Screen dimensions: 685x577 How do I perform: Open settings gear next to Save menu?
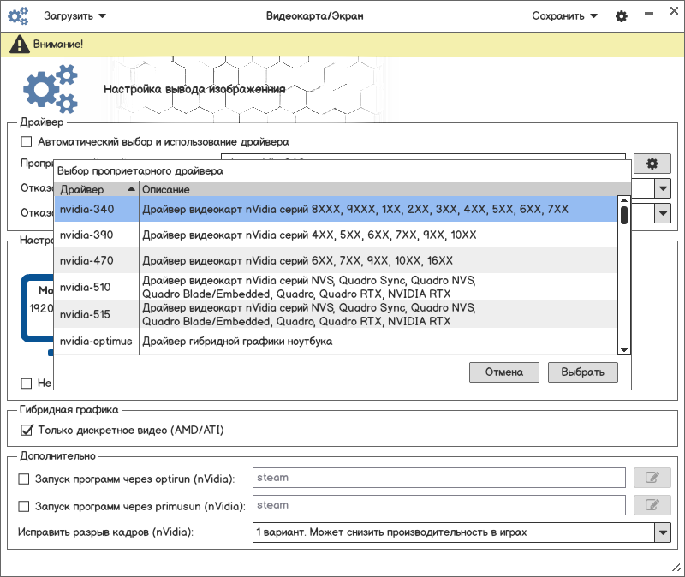tap(622, 16)
